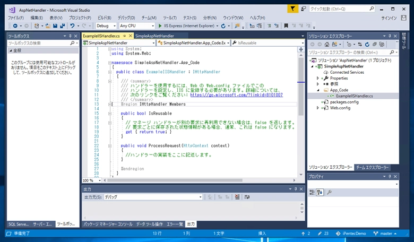The height and width of the screenshot is (242, 414).
Task: Undo the last action
Action: click(x=72, y=26)
